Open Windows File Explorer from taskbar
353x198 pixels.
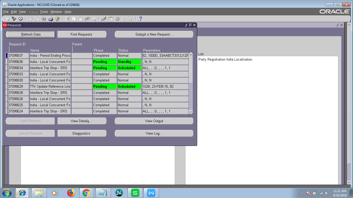pyautogui.click(x=39, y=193)
